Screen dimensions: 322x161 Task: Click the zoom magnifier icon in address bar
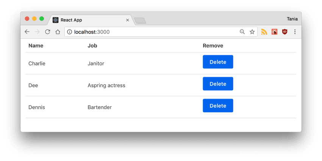point(242,32)
